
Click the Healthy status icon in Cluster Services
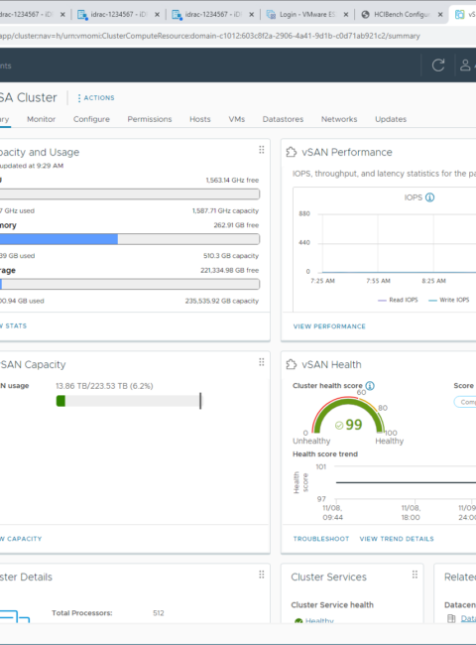coord(298,621)
